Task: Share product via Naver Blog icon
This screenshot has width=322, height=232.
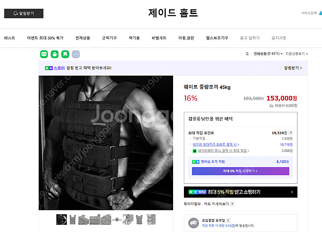Action: (44, 54)
